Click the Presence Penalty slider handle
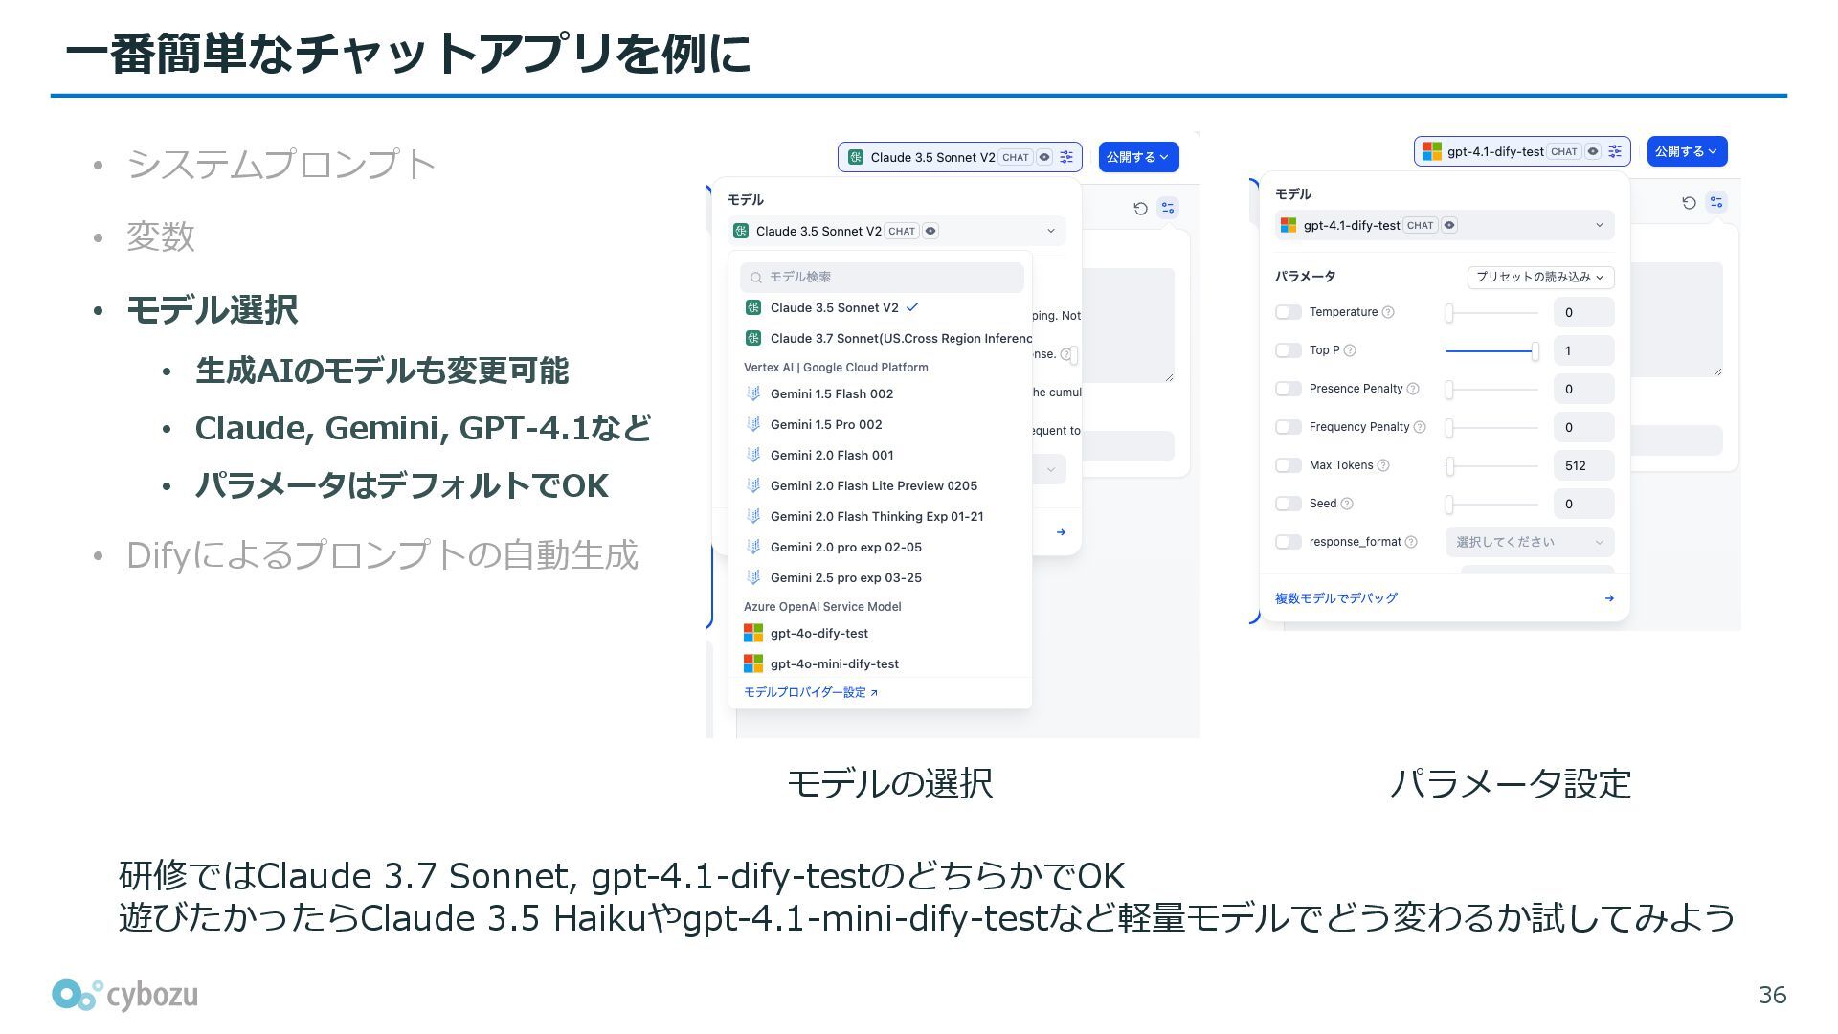Screen dimensions: 1838x1034 click(1449, 390)
